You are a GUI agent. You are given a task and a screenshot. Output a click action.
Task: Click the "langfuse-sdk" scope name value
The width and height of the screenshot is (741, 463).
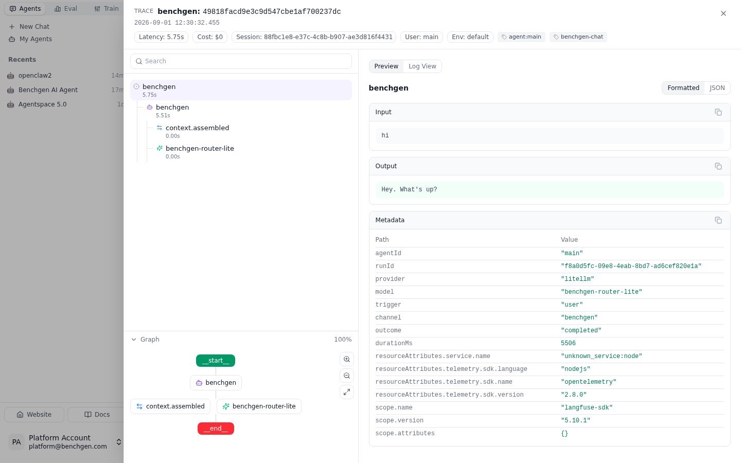587,407
